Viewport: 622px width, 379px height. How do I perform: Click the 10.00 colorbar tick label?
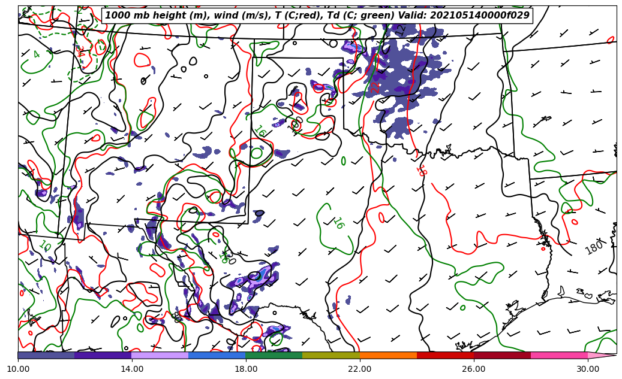[x=18, y=369]
